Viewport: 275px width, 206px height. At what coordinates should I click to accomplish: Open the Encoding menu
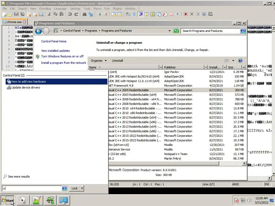point(45,9)
